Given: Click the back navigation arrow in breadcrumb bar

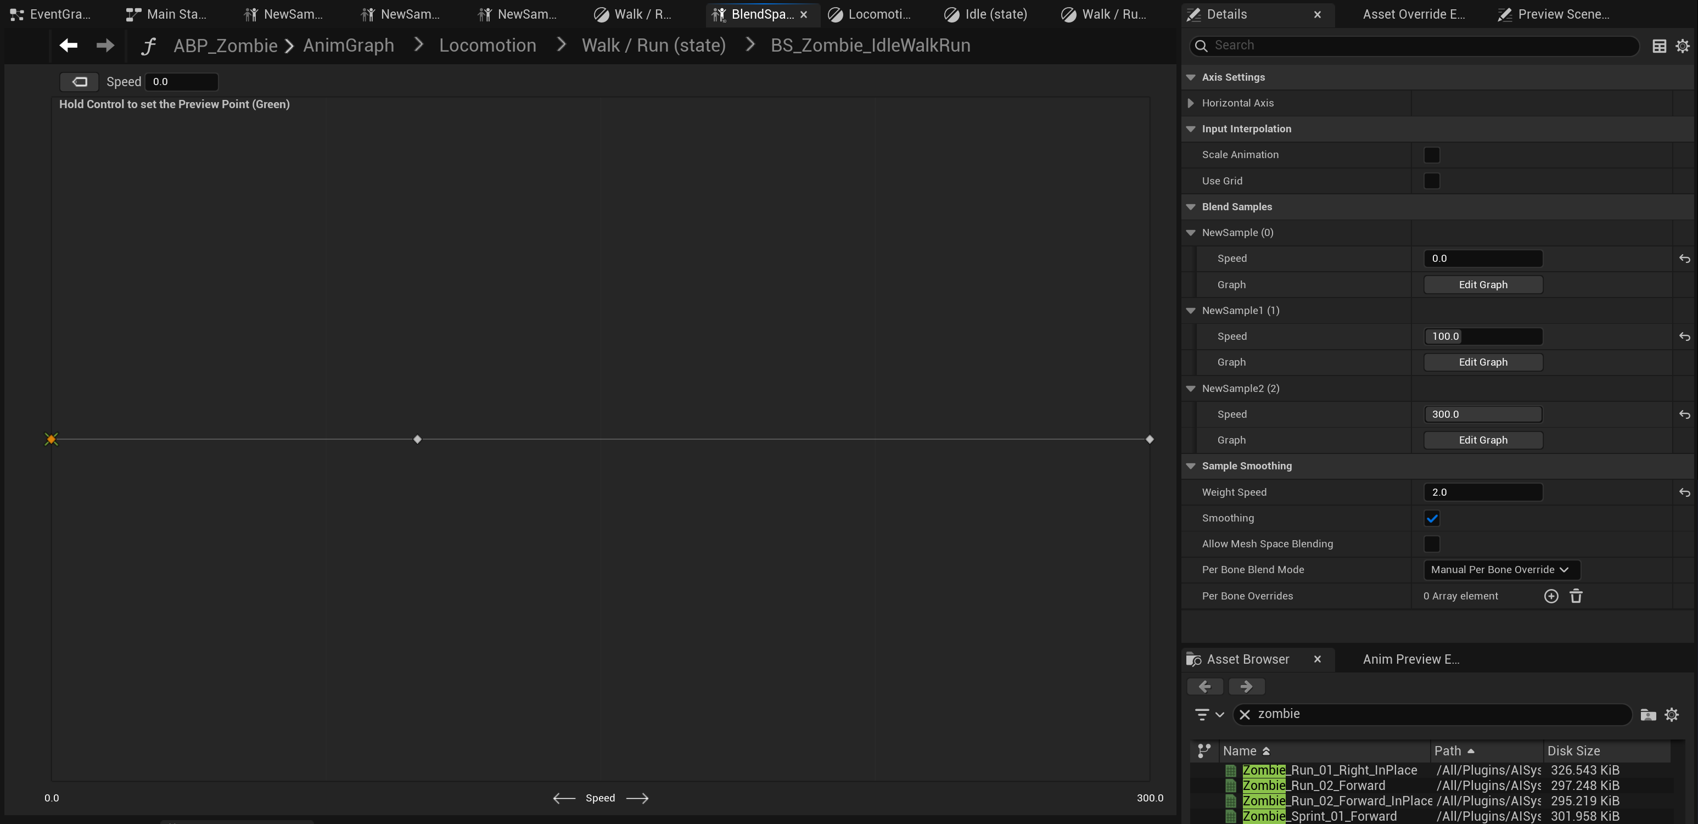Looking at the screenshot, I should click(69, 45).
